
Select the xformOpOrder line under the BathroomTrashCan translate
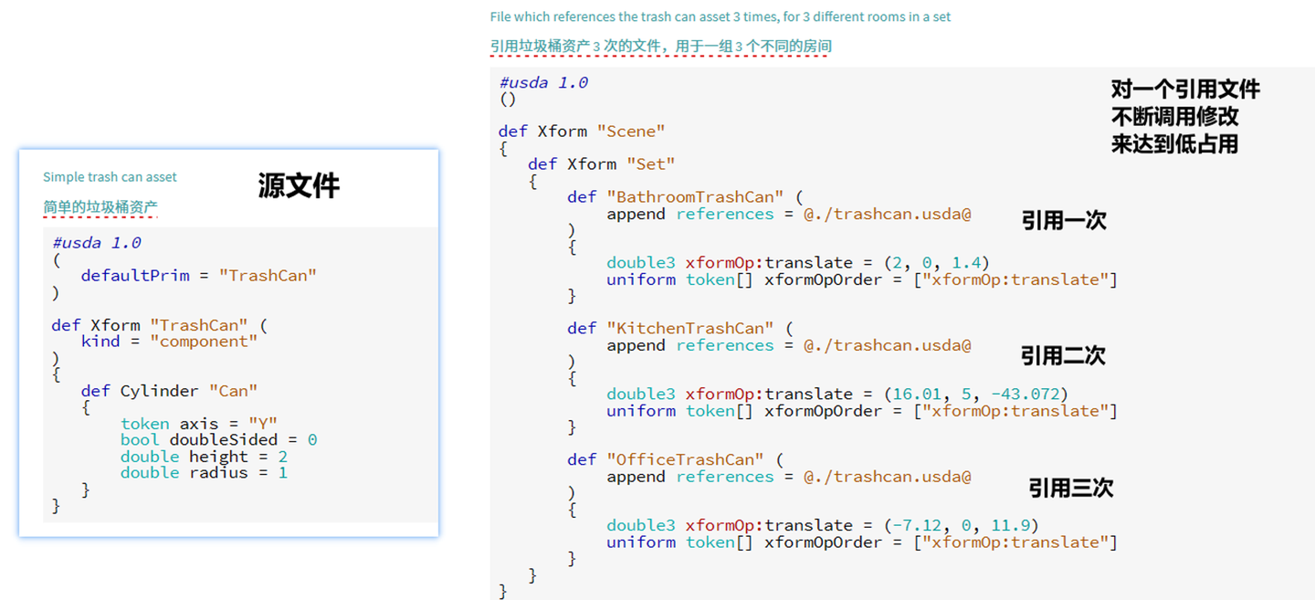(862, 279)
